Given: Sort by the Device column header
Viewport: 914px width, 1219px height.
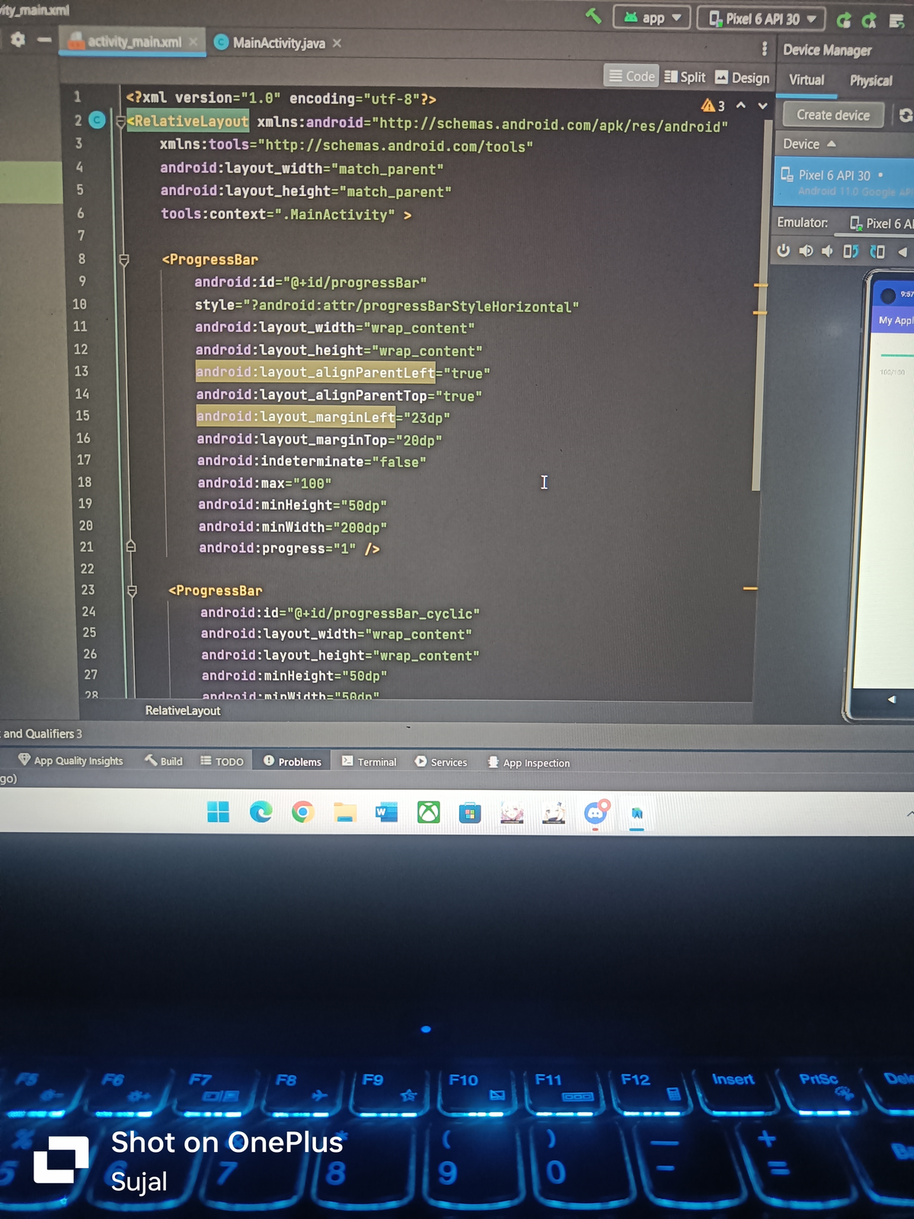Looking at the screenshot, I should click(x=809, y=144).
